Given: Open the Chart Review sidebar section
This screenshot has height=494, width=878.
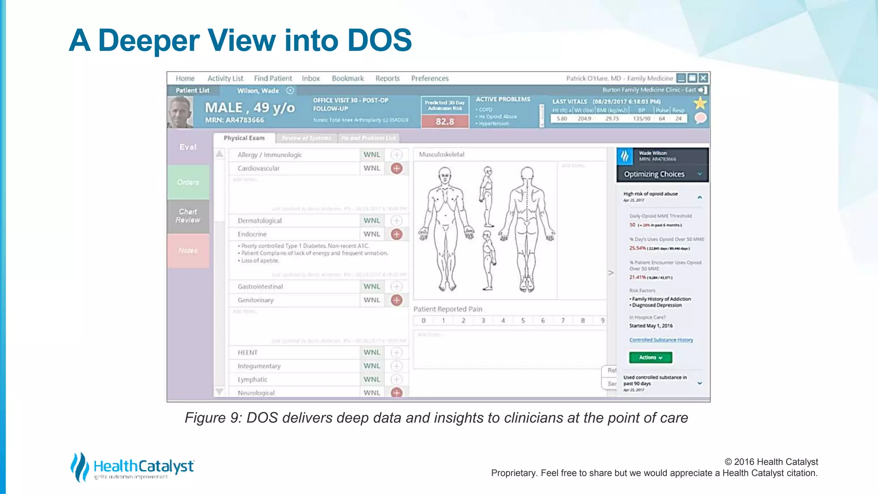Looking at the screenshot, I should [188, 216].
